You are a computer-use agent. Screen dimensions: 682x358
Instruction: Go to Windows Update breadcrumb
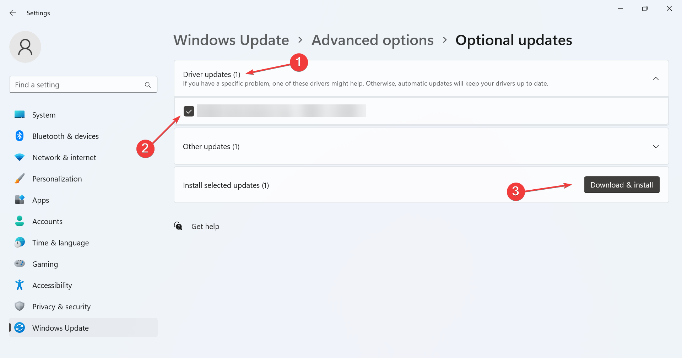coord(231,40)
